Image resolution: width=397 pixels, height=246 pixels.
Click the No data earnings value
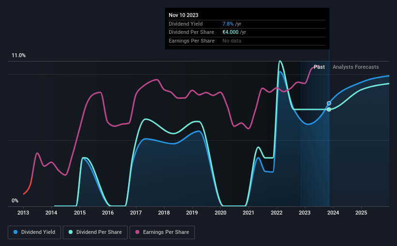[232, 41]
